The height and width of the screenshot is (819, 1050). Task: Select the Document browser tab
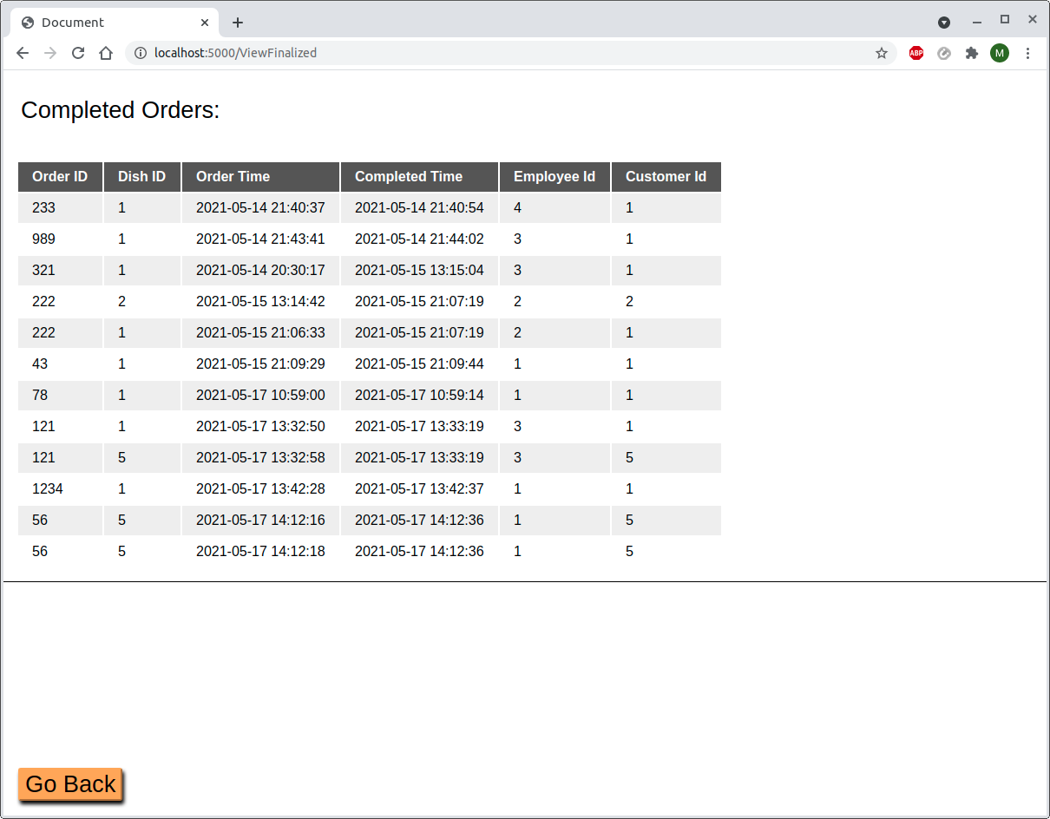click(104, 22)
